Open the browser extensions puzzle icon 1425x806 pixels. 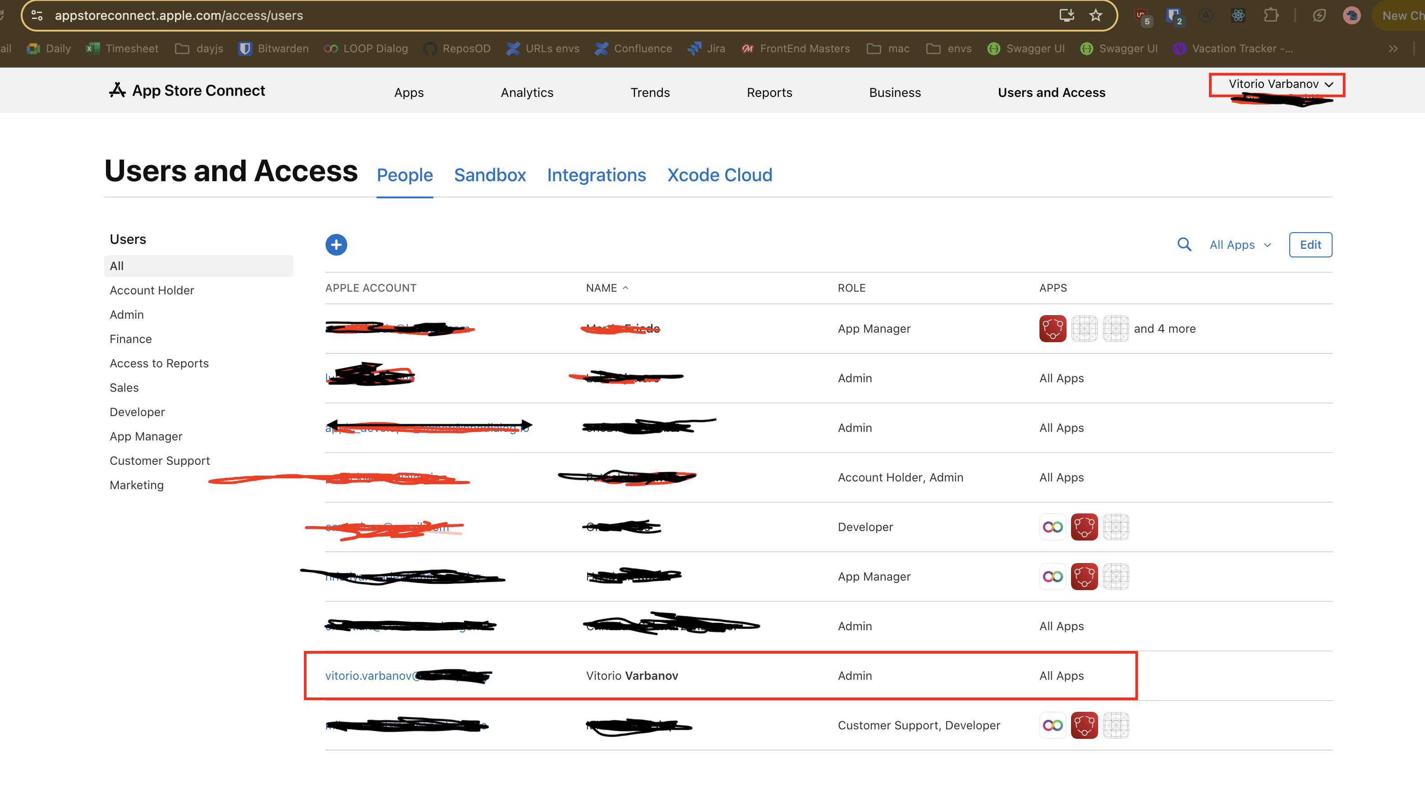(x=1271, y=15)
